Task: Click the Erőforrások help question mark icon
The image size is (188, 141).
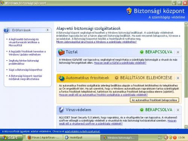Action: 6,30
